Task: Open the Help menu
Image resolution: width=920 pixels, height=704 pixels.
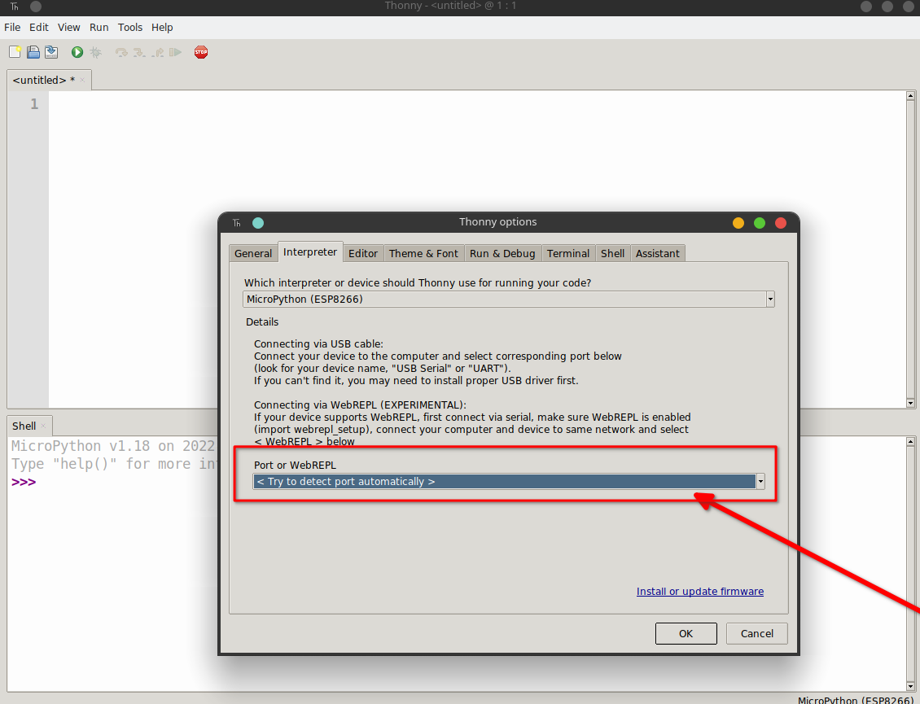Action: (x=162, y=28)
